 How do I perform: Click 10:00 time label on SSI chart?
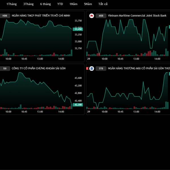coord(8,112)
